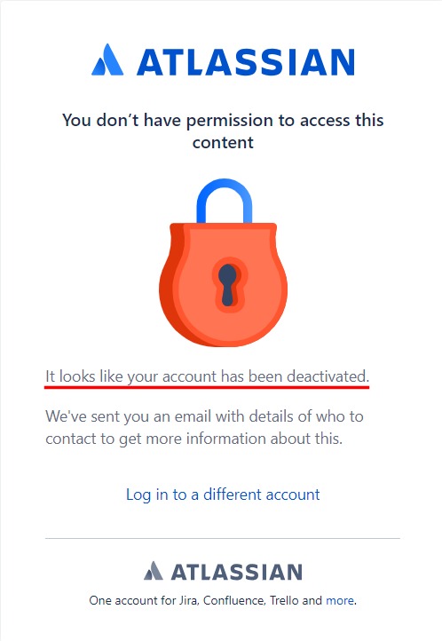Image resolution: width=442 pixels, height=641 pixels.
Task: Click the account deactivated message text
Action: pyautogui.click(x=207, y=376)
